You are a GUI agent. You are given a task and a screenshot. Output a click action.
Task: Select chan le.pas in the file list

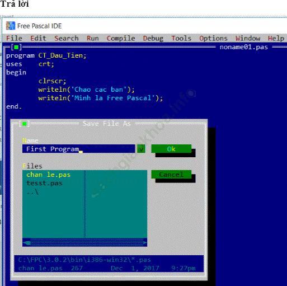pos(48,175)
